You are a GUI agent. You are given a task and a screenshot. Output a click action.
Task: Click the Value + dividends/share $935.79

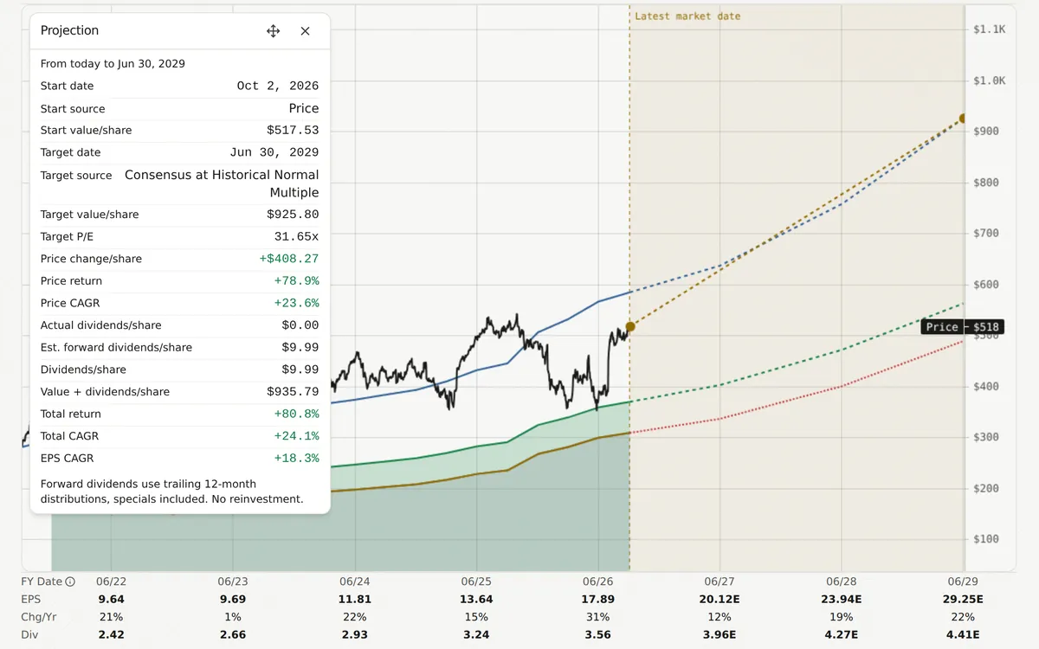[293, 392]
